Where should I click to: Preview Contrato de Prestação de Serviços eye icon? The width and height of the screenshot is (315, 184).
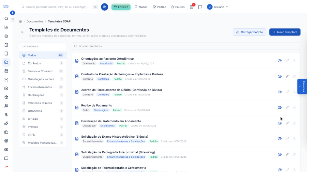[280, 76]
